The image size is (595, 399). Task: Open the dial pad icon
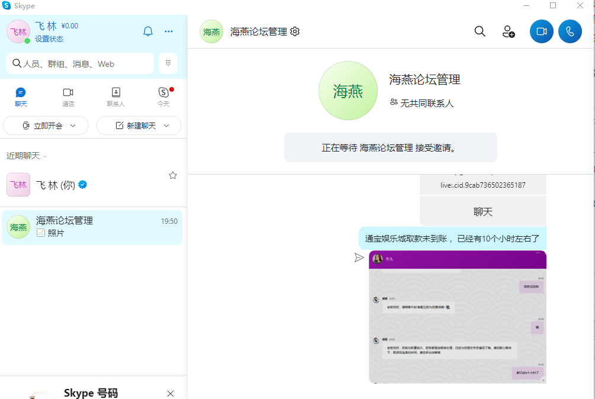click(x=168, y=63)
